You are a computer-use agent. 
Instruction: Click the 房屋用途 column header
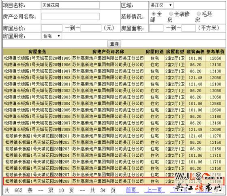(x=154, y=52)
